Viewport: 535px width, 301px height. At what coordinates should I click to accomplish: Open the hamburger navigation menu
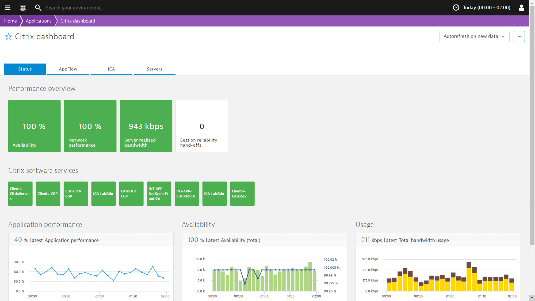click(x=7, y=7)
